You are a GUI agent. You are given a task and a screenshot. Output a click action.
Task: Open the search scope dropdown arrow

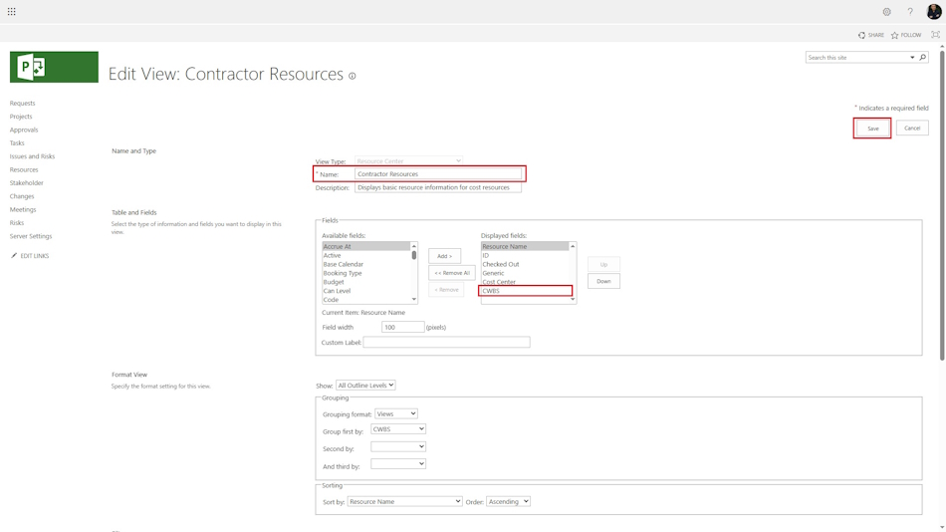coord(912,58)
